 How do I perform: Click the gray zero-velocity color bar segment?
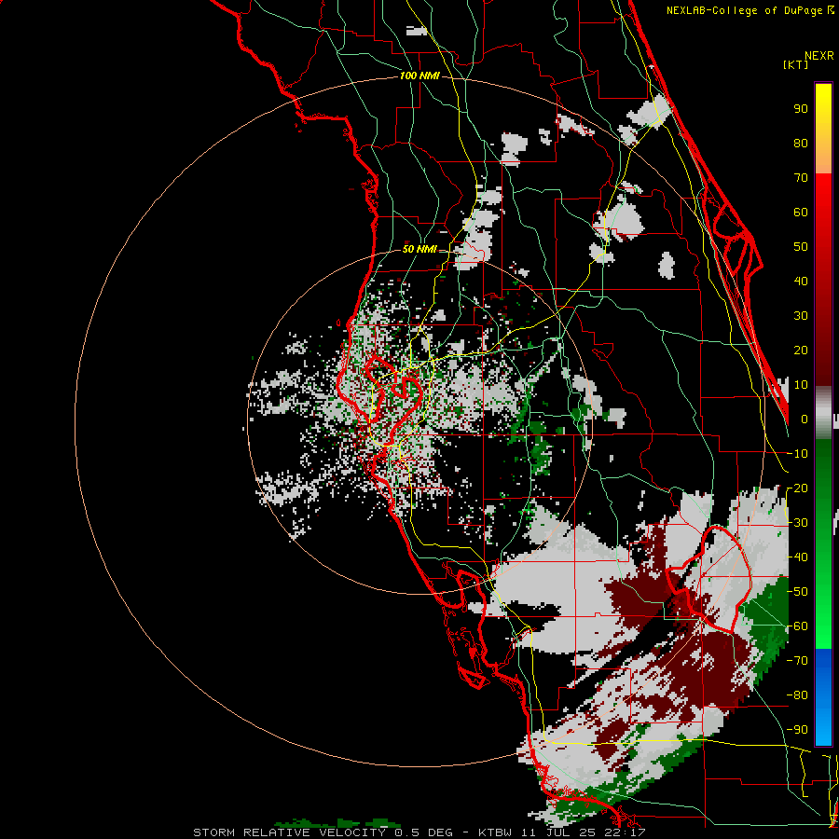(x=823, y=413)
